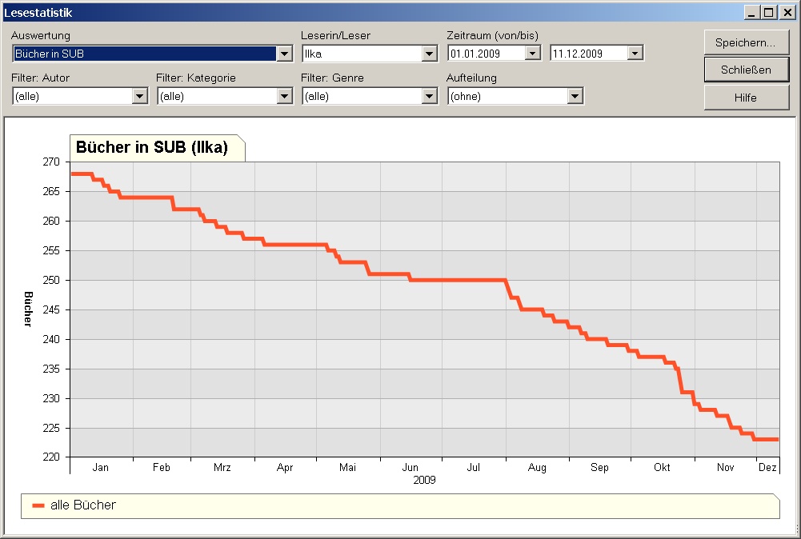Expand the Filter: Genre dropdown arrow

430,97
